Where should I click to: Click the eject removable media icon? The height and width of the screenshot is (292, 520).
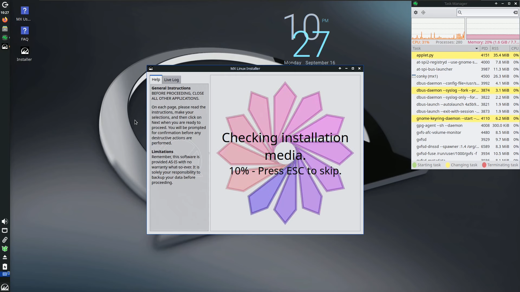[x=5, y=257]
